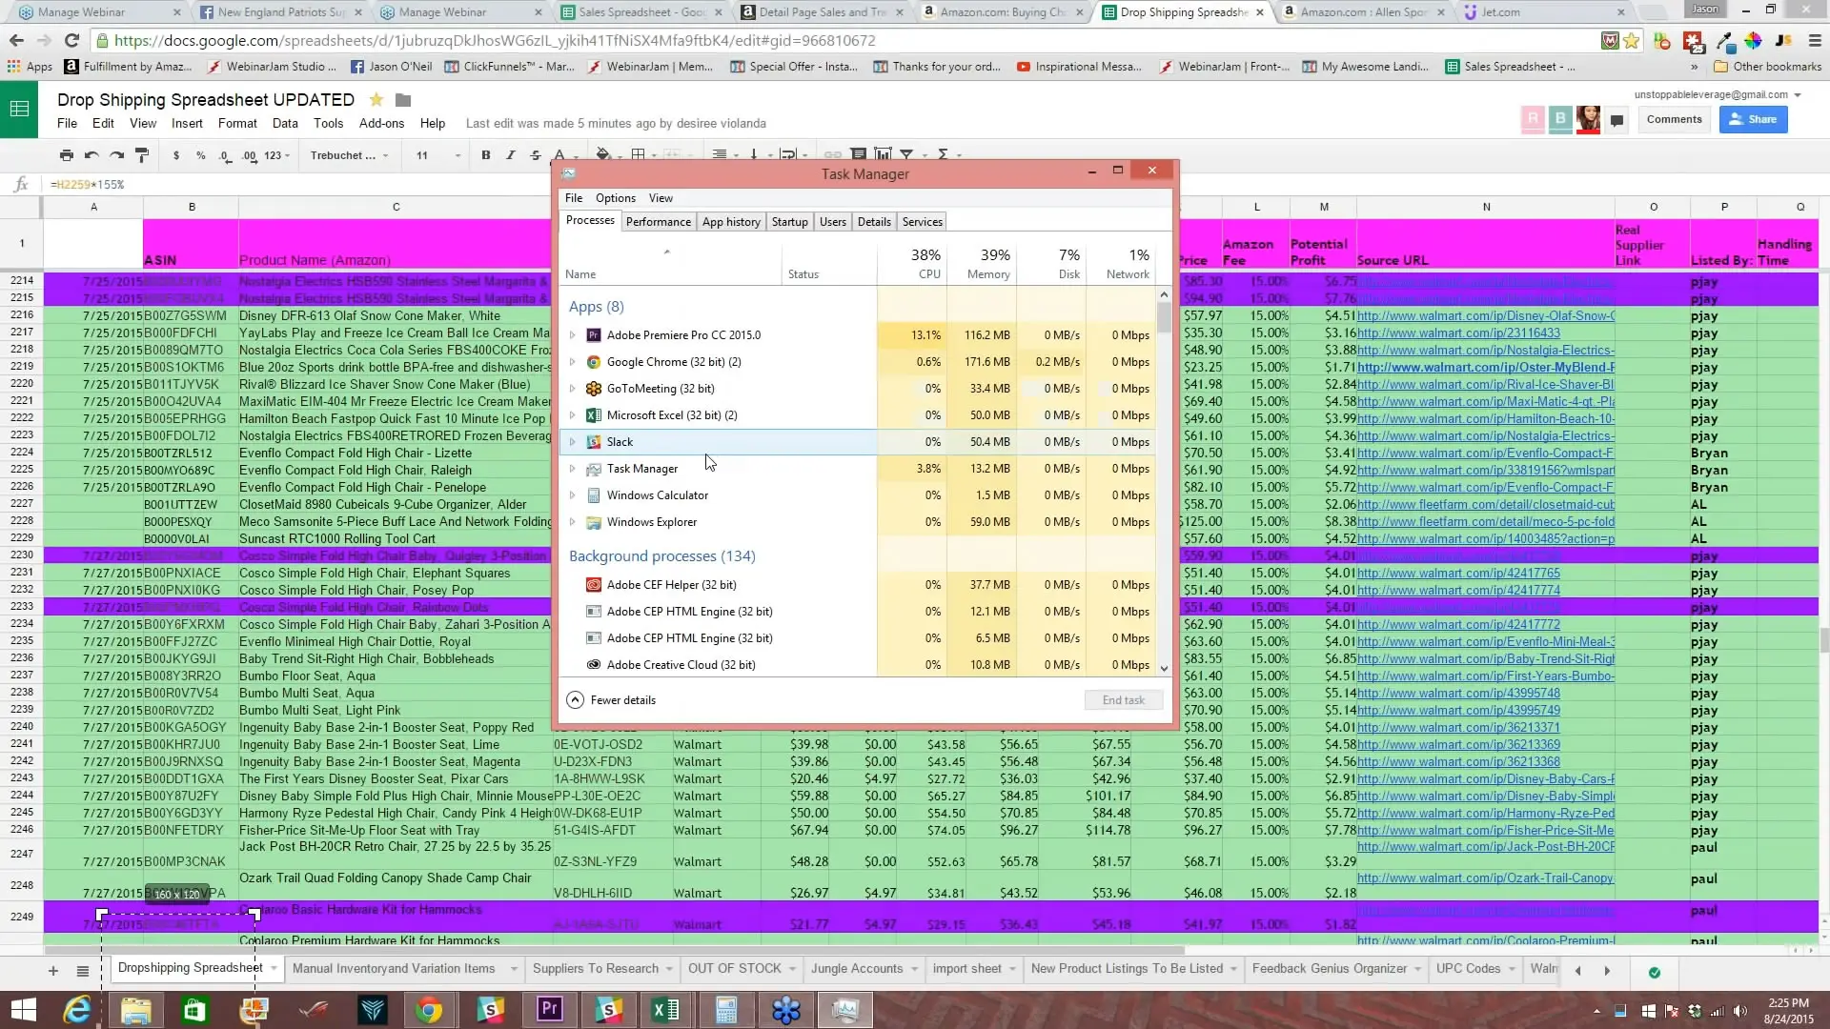Click the print icon in Sheets toolbar
The height and width of the screenshot is (1029, 1830).
point(66,155)
